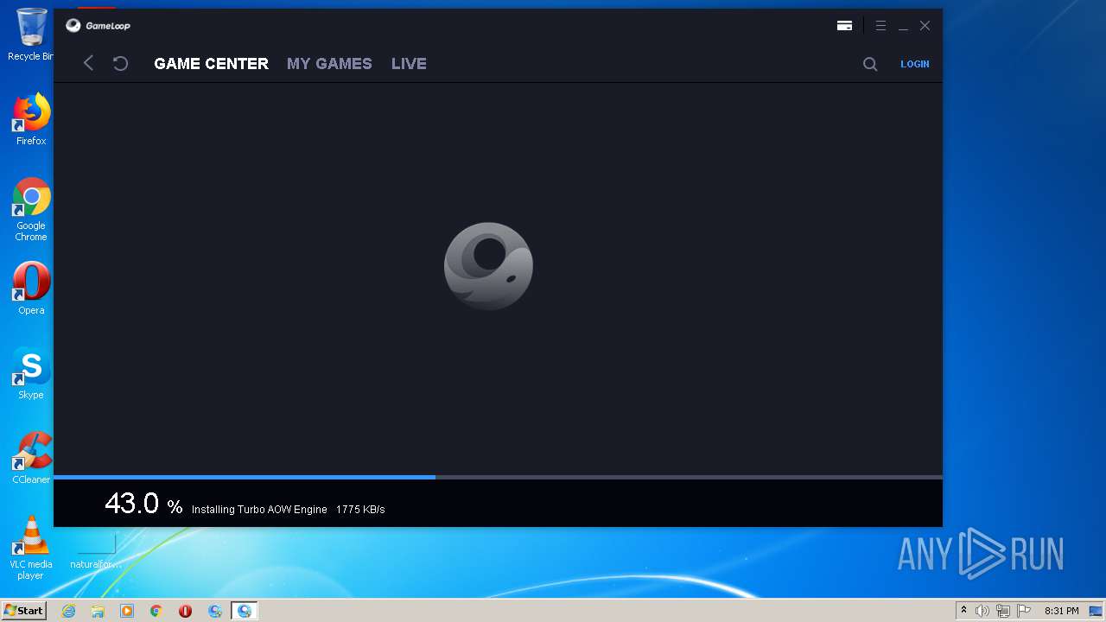Close the GameLoop window
Image resolution: width=1106 pixels, height=622 pixels.
pos(925,26)
